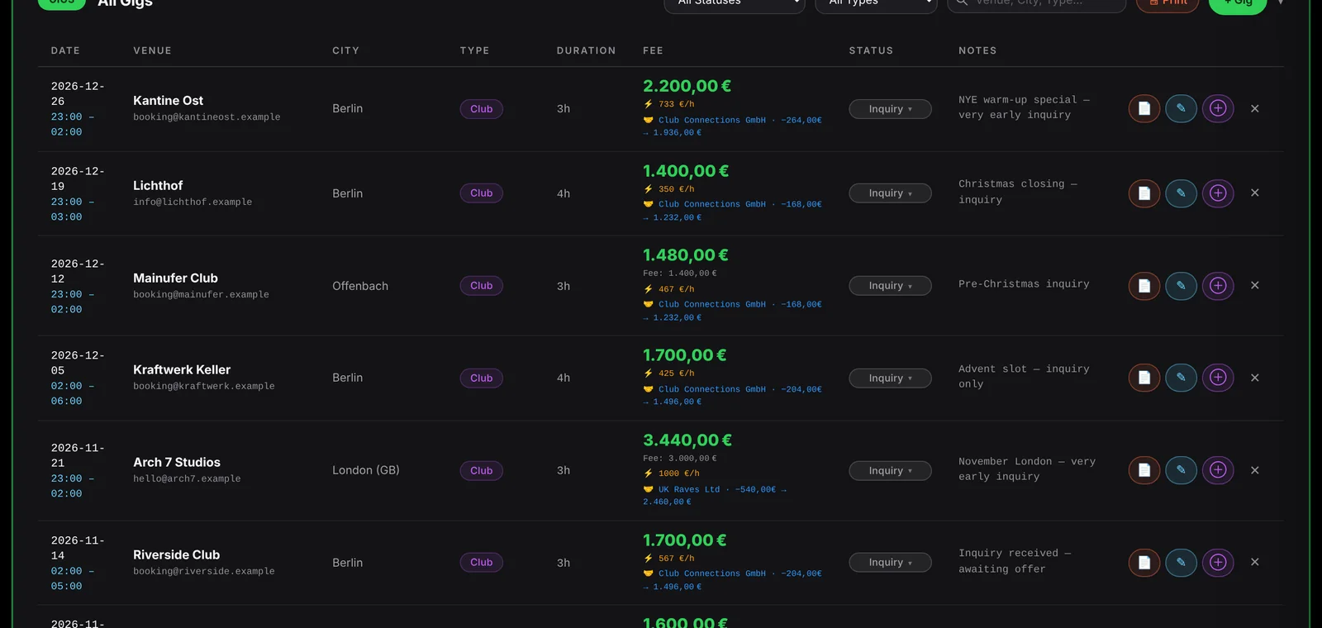This screenshot has width=1322, height=628.
Task: Click booking@riverside.example email link
Action: pos(204,571)
